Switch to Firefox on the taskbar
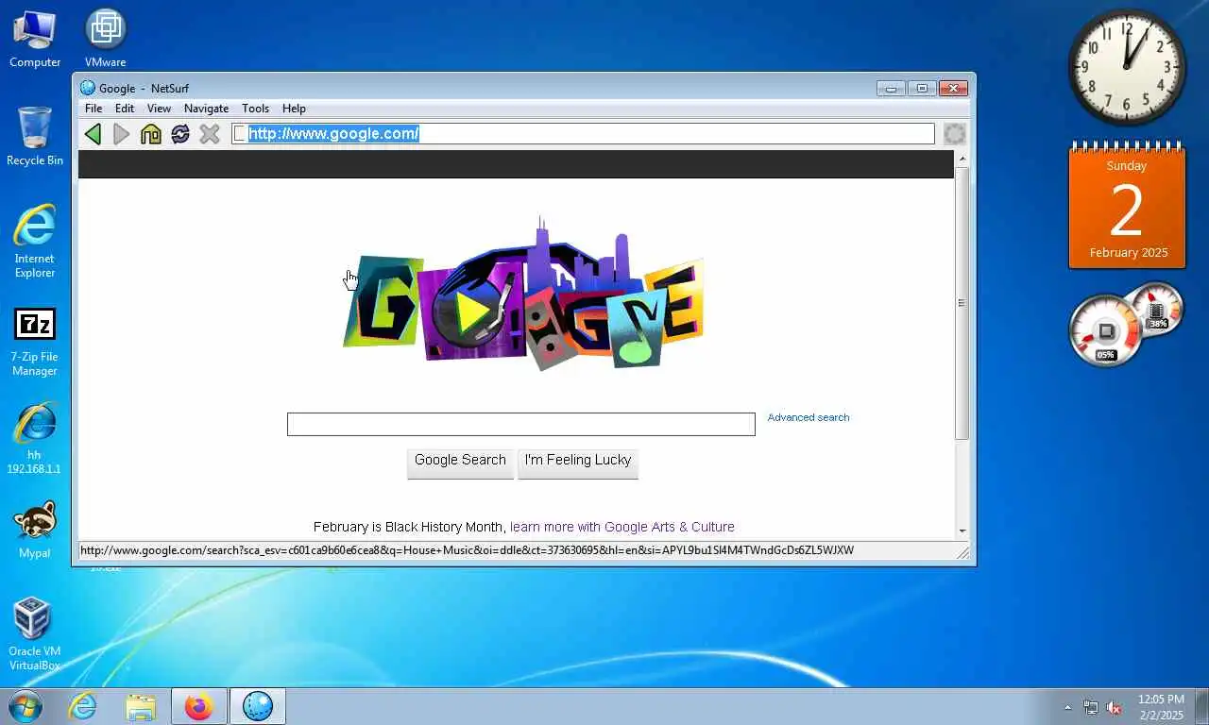Viewport: 1209px width, 725px height. 198,706
